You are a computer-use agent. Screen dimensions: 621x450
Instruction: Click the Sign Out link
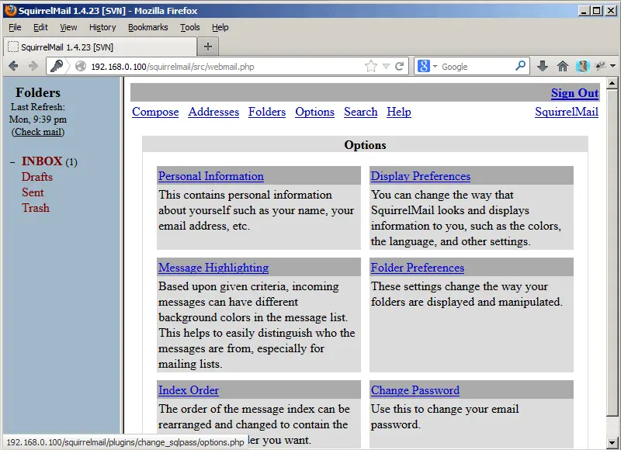574,93
